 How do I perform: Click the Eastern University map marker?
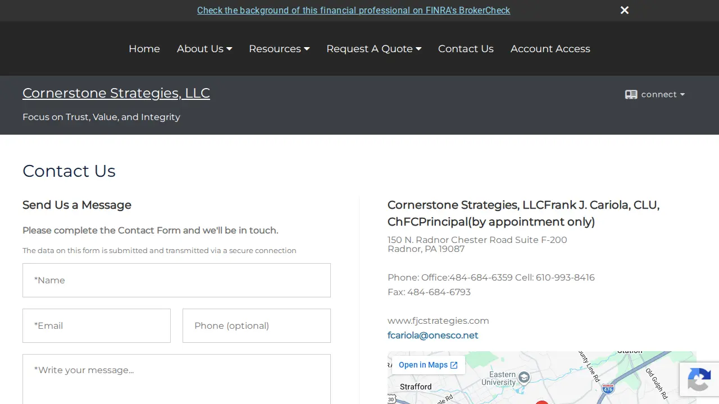524,378
